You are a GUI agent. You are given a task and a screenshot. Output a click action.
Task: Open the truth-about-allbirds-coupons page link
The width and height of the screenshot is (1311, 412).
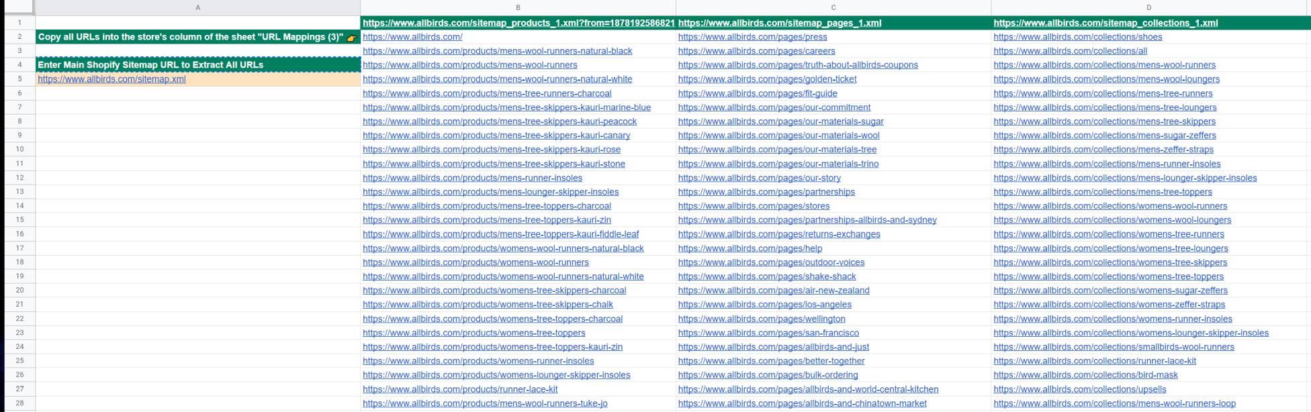pos(798,65)
